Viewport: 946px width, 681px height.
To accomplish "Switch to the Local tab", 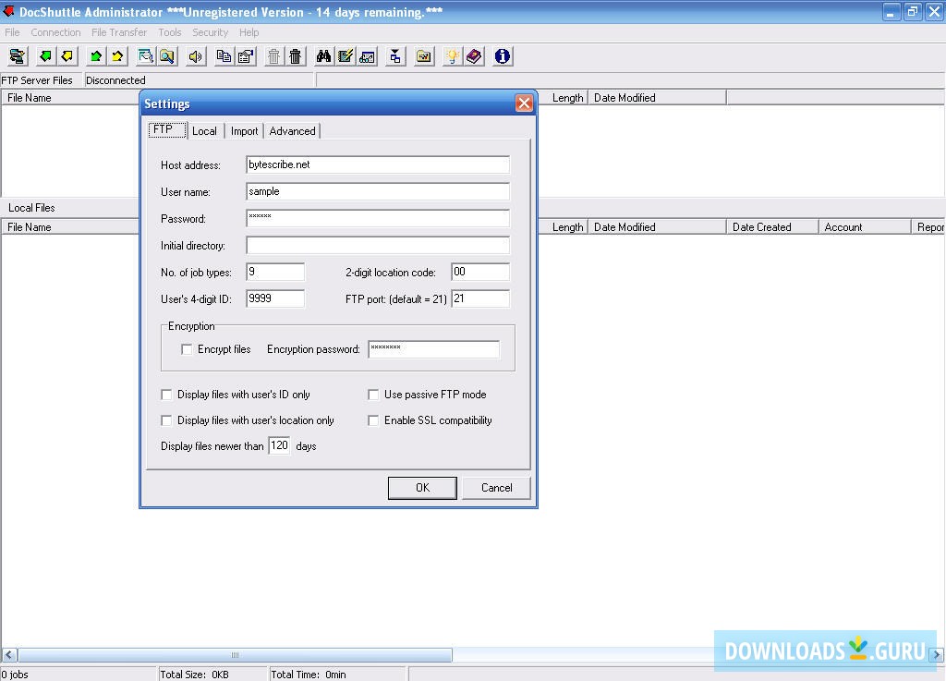I will click(x=204, y=131).
